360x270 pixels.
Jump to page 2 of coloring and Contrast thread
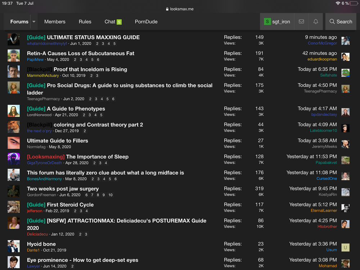tap(85, 131)
